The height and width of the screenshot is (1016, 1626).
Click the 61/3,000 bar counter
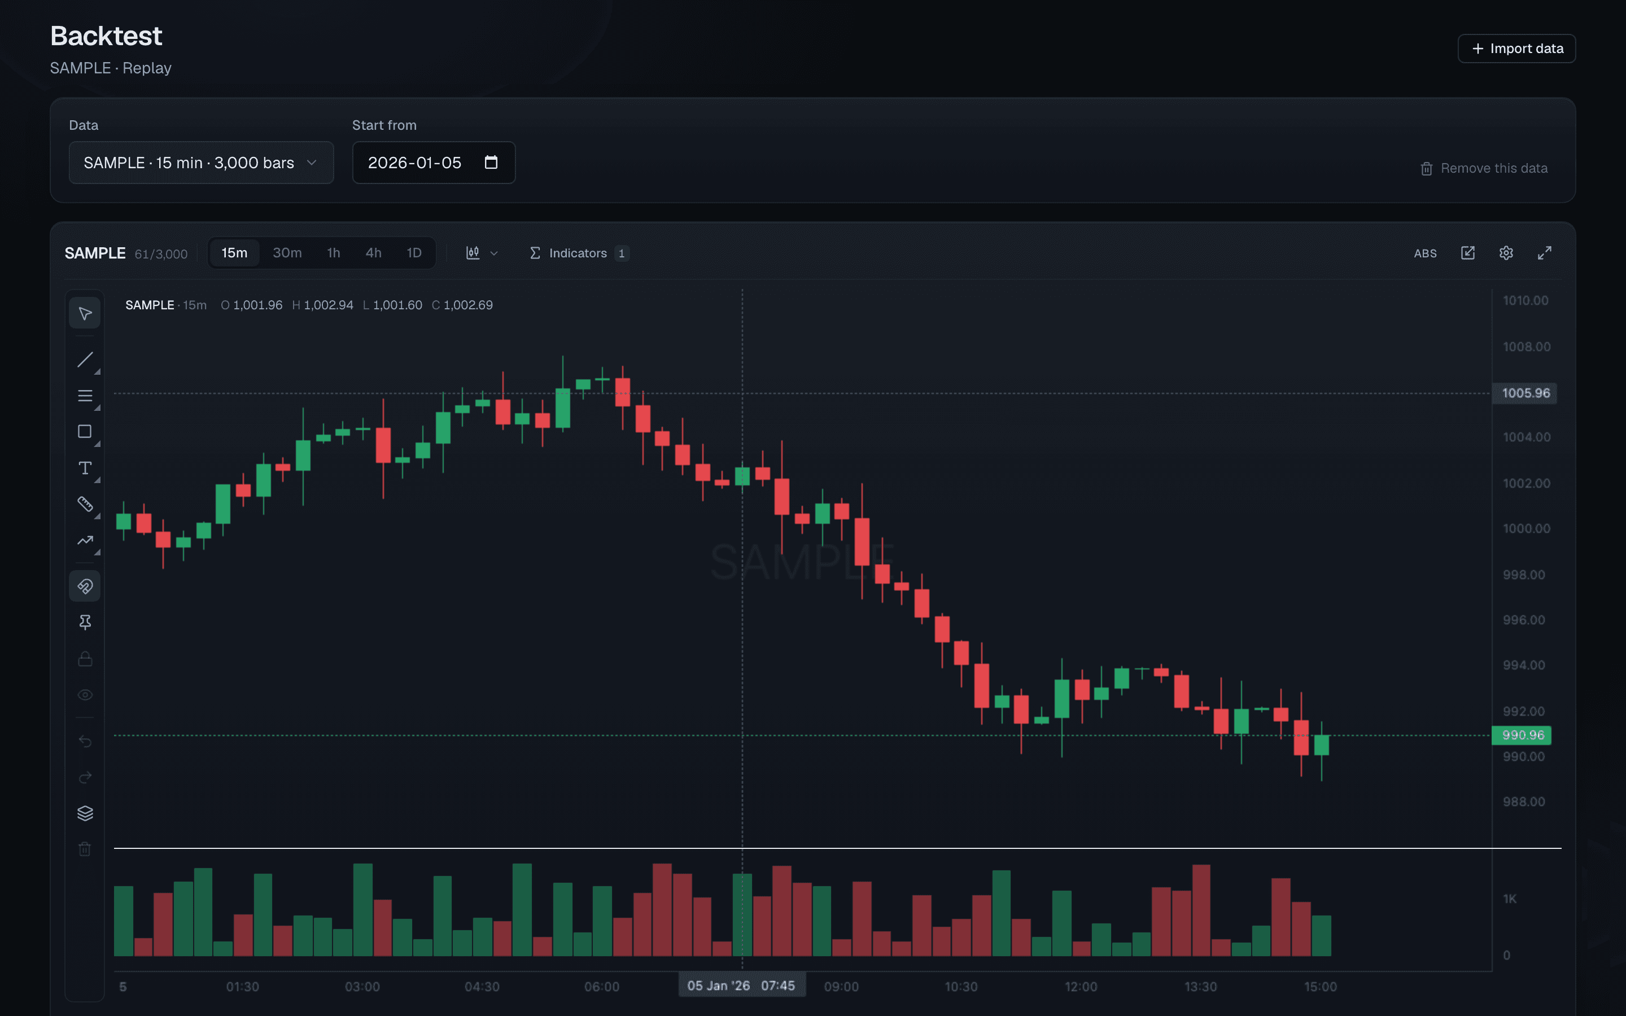tap(161, 254)
